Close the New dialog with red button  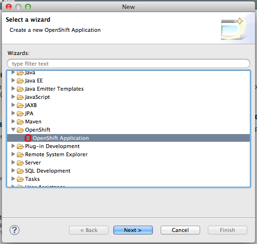(9, 7)
